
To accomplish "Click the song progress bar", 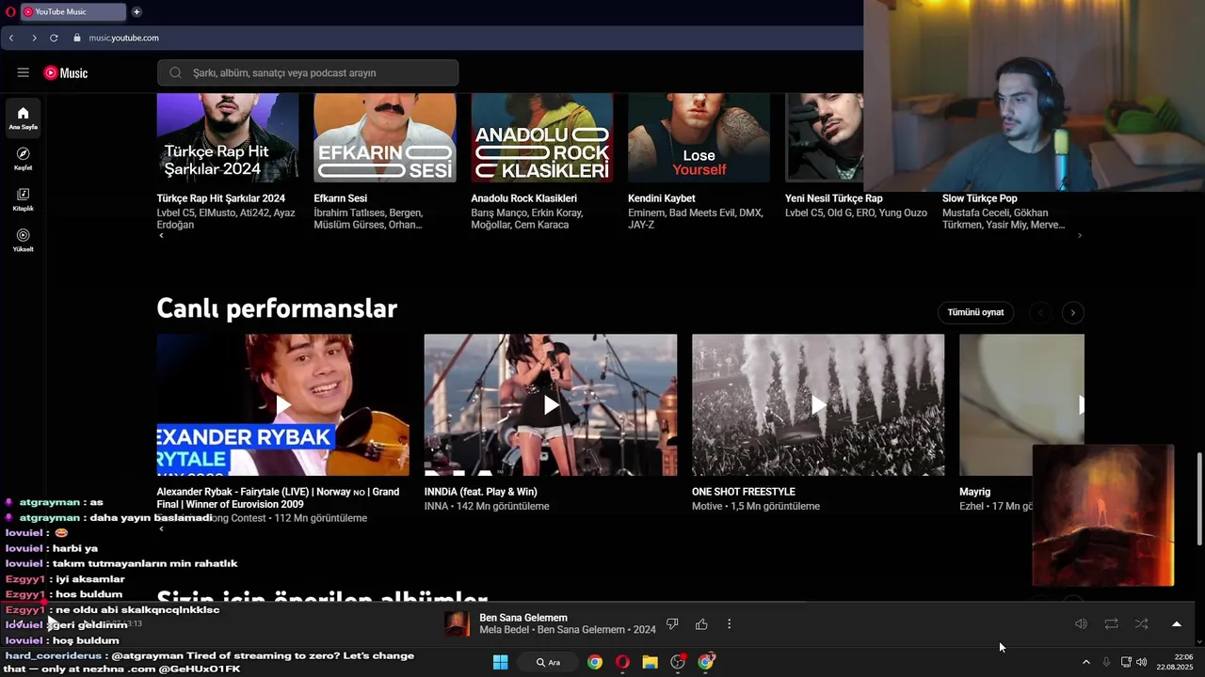I will coord(598,603).
